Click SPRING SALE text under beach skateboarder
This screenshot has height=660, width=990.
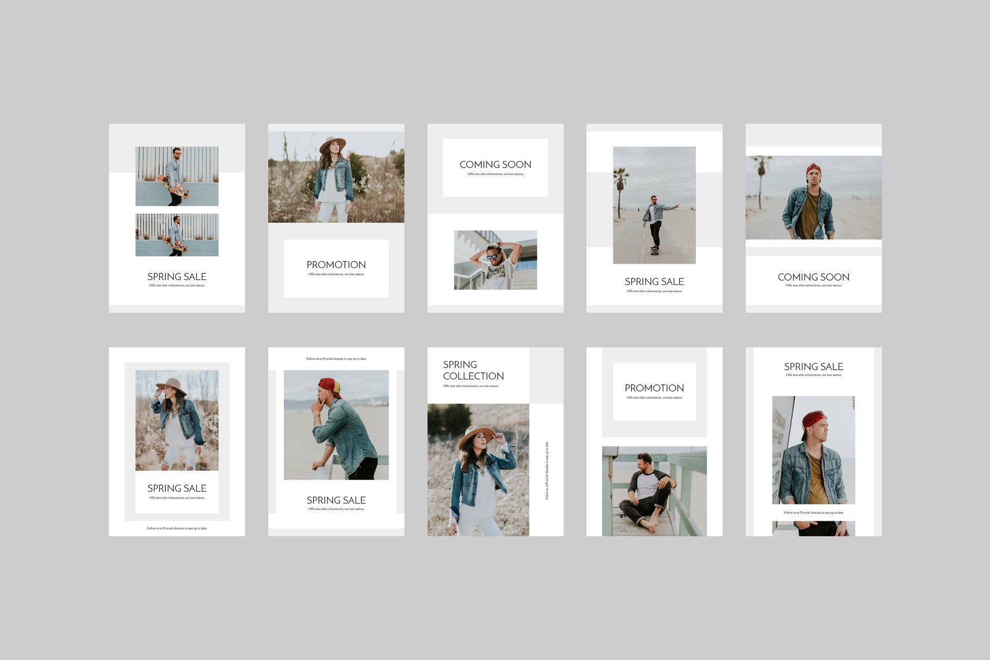coord(654,282)
